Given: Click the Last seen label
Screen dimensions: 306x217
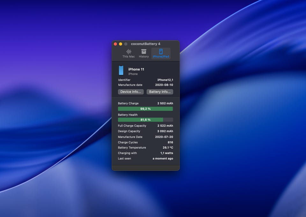Looking at the screenshot, I should (125, 158).
